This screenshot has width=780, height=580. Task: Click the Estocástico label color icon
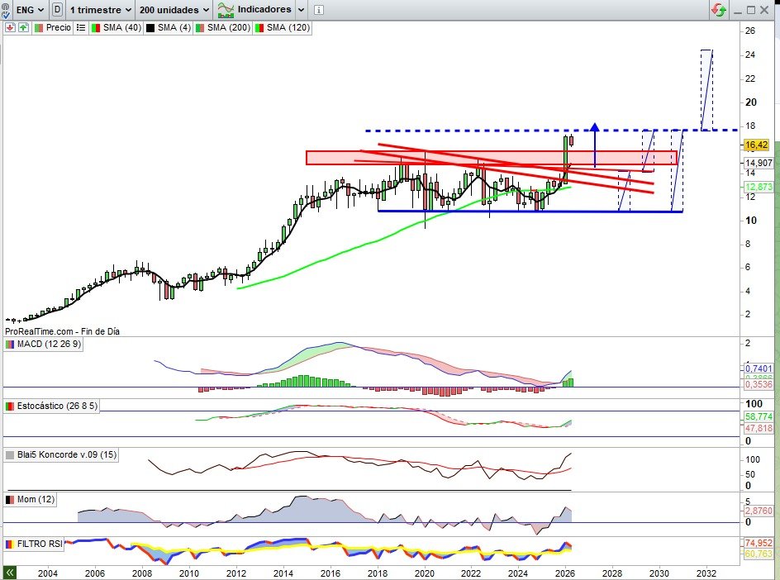pos(10,406)
